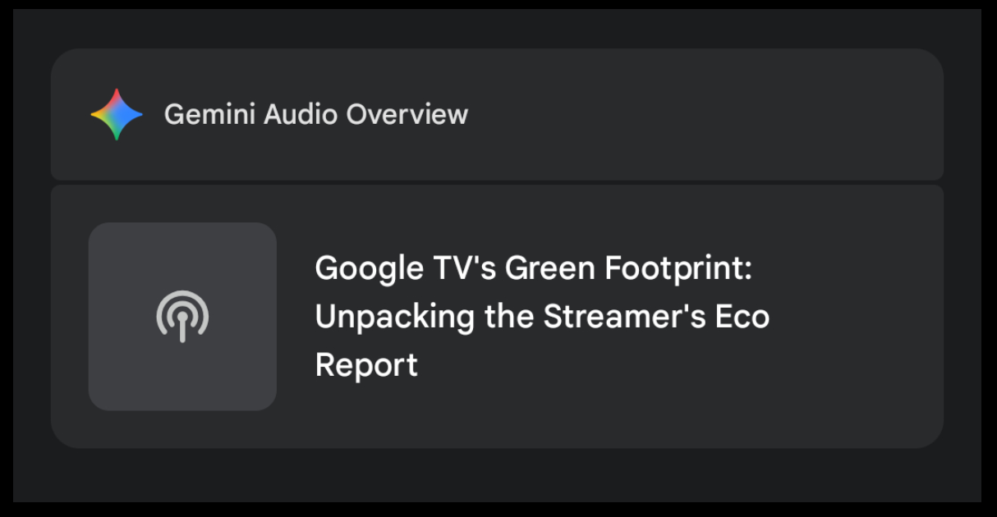This screenshot has height=517, width=997.
Task: Click empty card area right of episode title
Action: (854, 317)
